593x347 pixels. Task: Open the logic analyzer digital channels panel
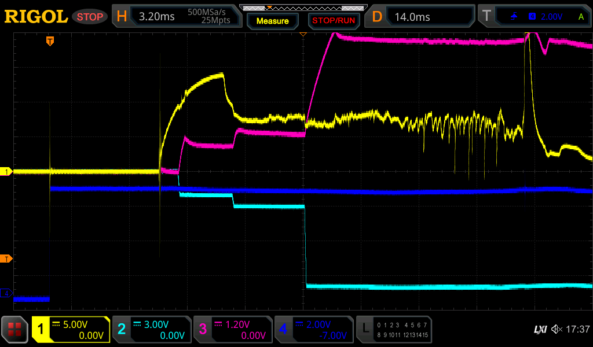click(x=394, y=330)
